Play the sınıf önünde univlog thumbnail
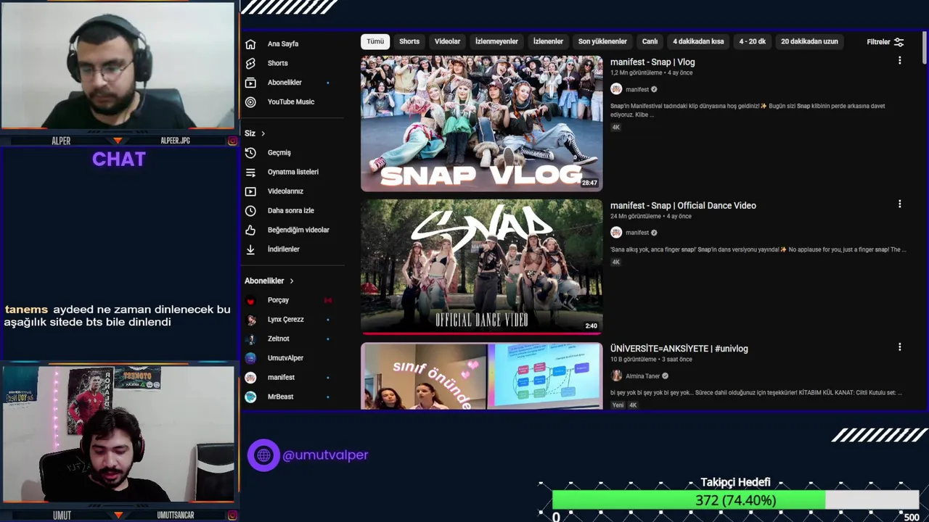Viewport: 929px width, 522px height. coord(481,376)
